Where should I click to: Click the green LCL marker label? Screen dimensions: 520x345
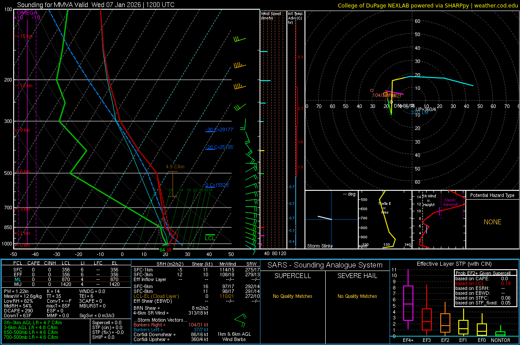point(210,238)
